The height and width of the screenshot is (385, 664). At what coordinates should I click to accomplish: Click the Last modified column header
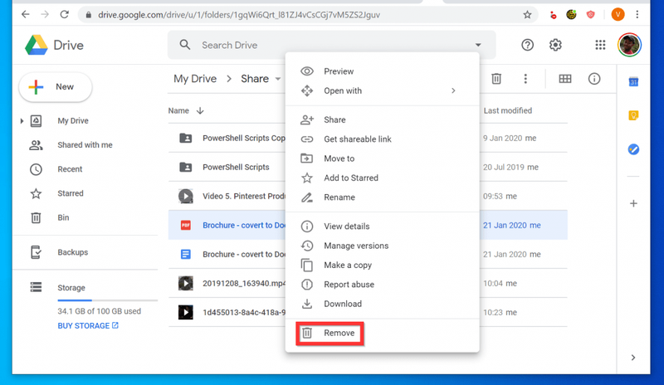pyautogui.click(x=507, y=110)
